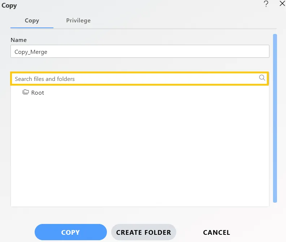The image size is (286, 242).
Task: Switch to the Privilege tab
Action: pyautogui.click(x=78, y=21)
